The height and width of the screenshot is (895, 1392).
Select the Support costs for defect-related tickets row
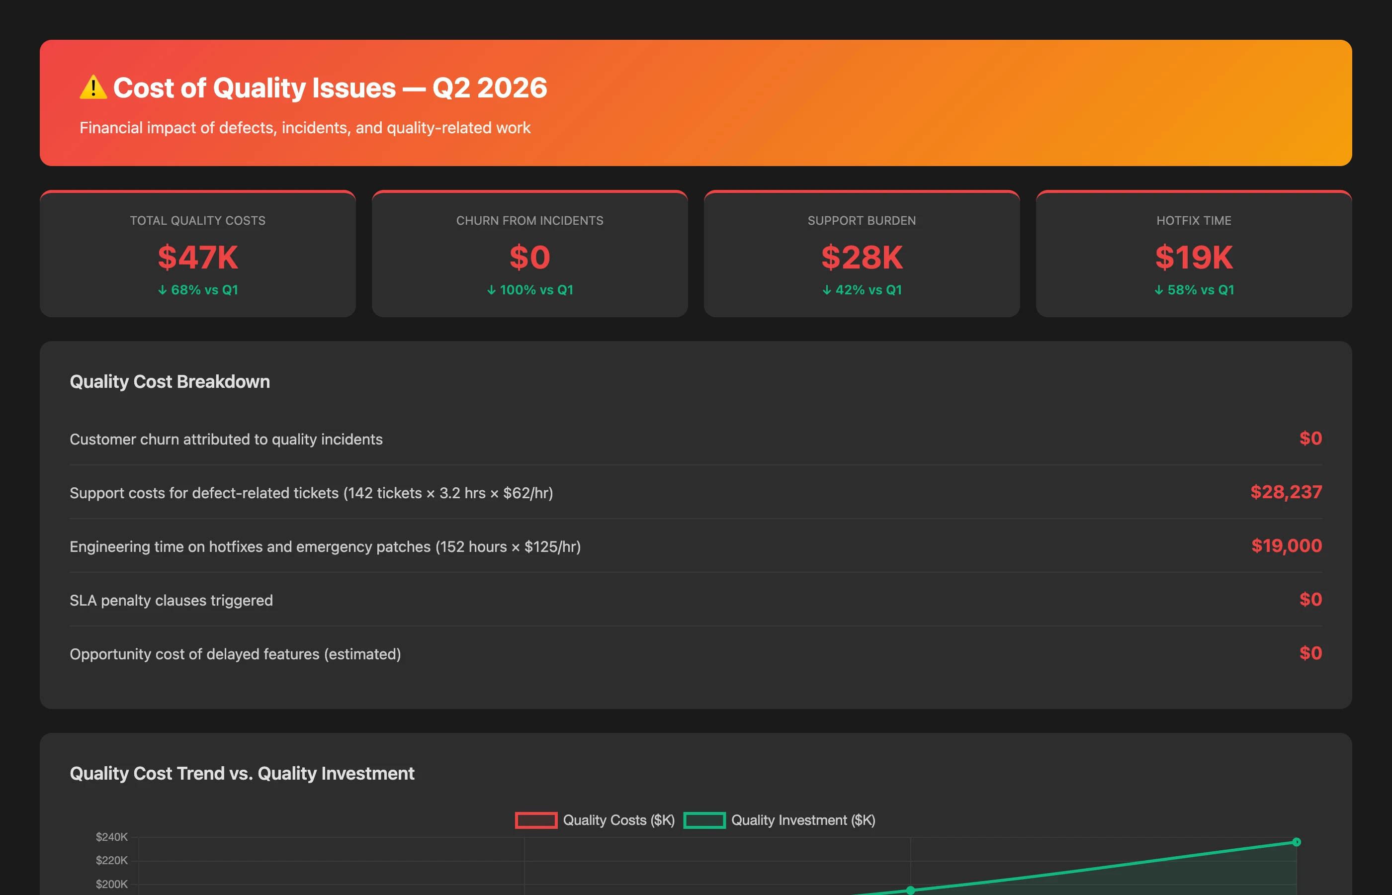coord(696,492)
